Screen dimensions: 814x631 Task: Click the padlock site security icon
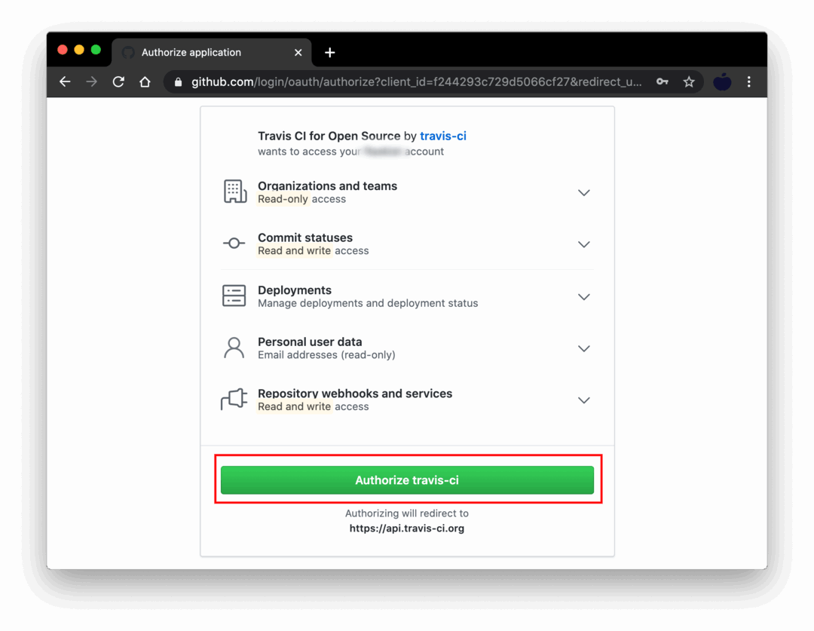[x=178, y=82]
